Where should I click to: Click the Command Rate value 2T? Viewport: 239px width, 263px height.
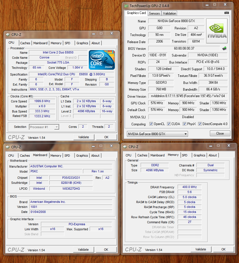click(189, 222)
